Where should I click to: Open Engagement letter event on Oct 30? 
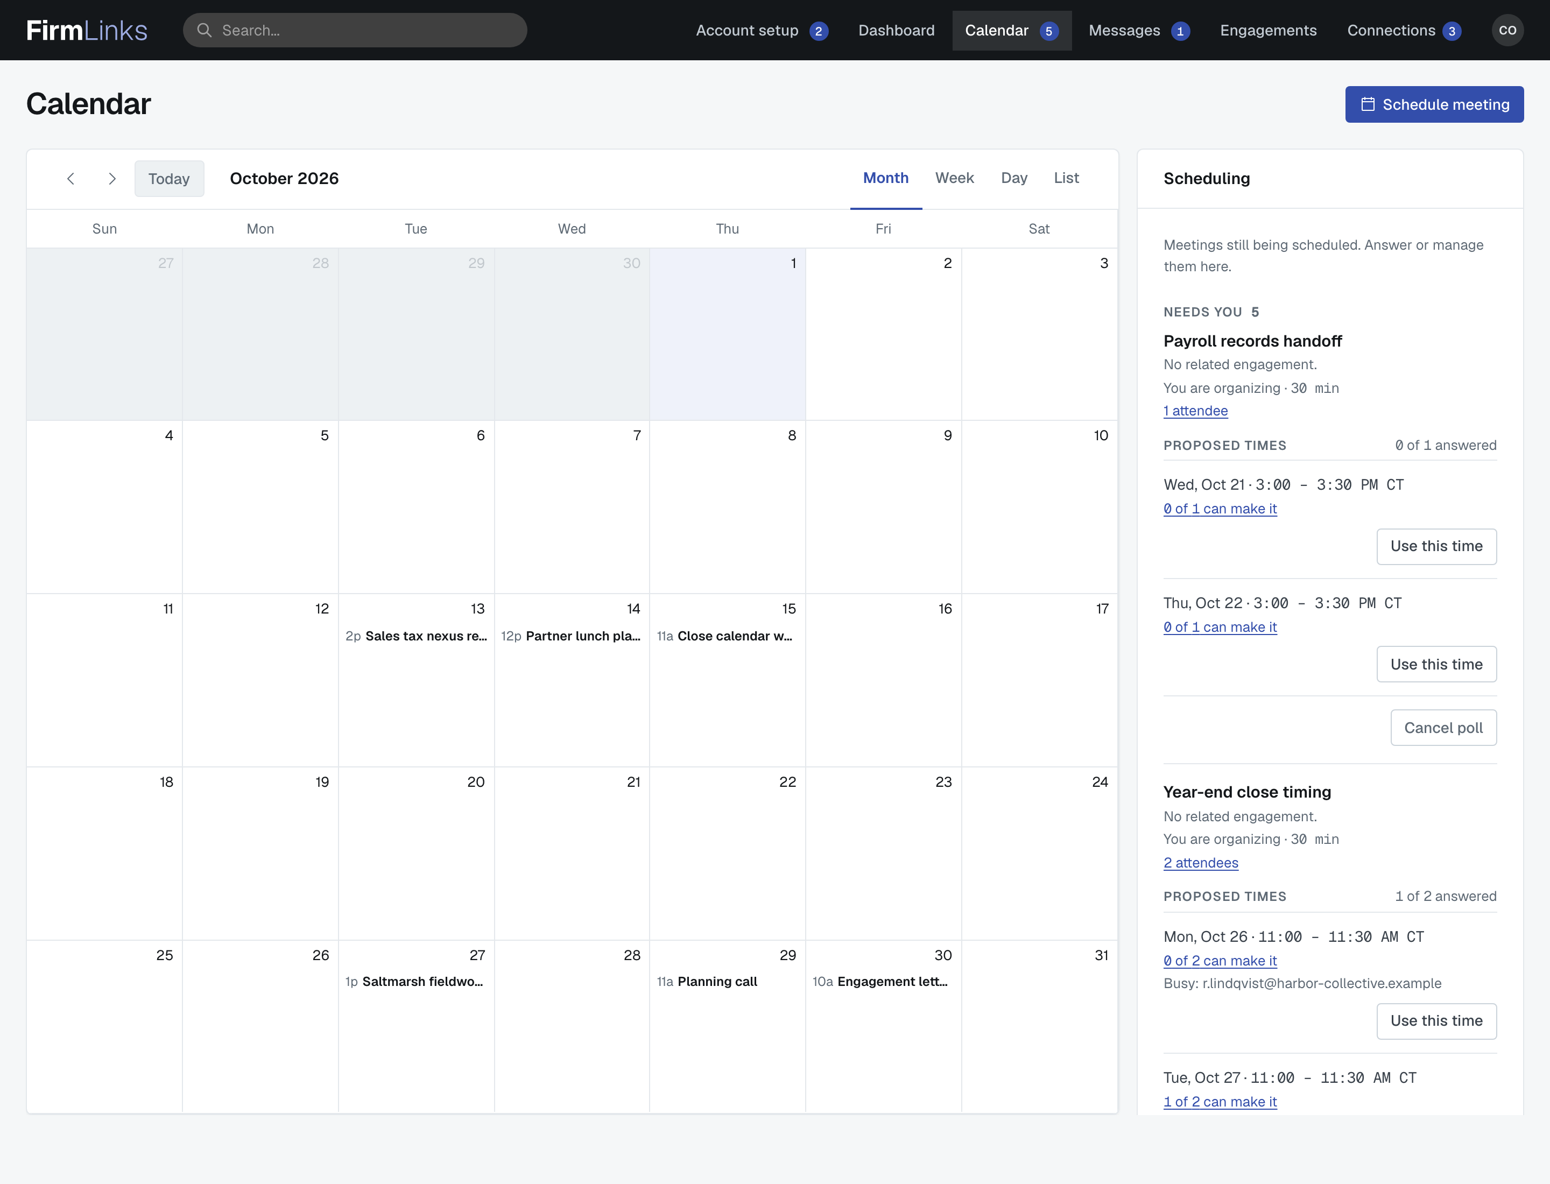[x=883, y=981]
